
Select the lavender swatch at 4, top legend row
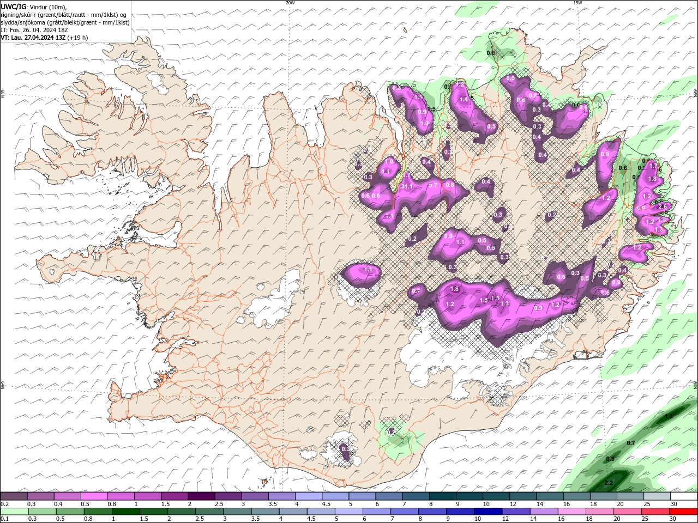[309, 496]
